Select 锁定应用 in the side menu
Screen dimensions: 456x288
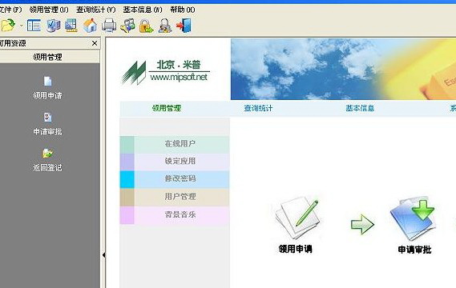point(175,162)
